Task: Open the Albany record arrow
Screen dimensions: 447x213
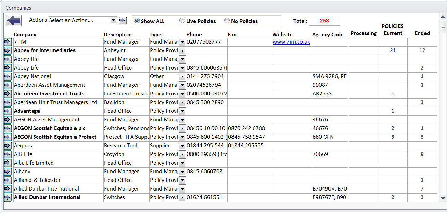Action: pos(8,172)
